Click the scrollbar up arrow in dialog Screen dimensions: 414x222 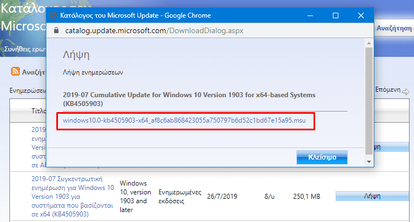point(369,43)
